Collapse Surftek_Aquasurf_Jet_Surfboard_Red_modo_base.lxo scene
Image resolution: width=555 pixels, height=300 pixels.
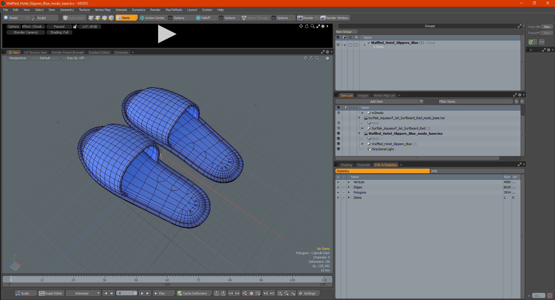(359, 118)
